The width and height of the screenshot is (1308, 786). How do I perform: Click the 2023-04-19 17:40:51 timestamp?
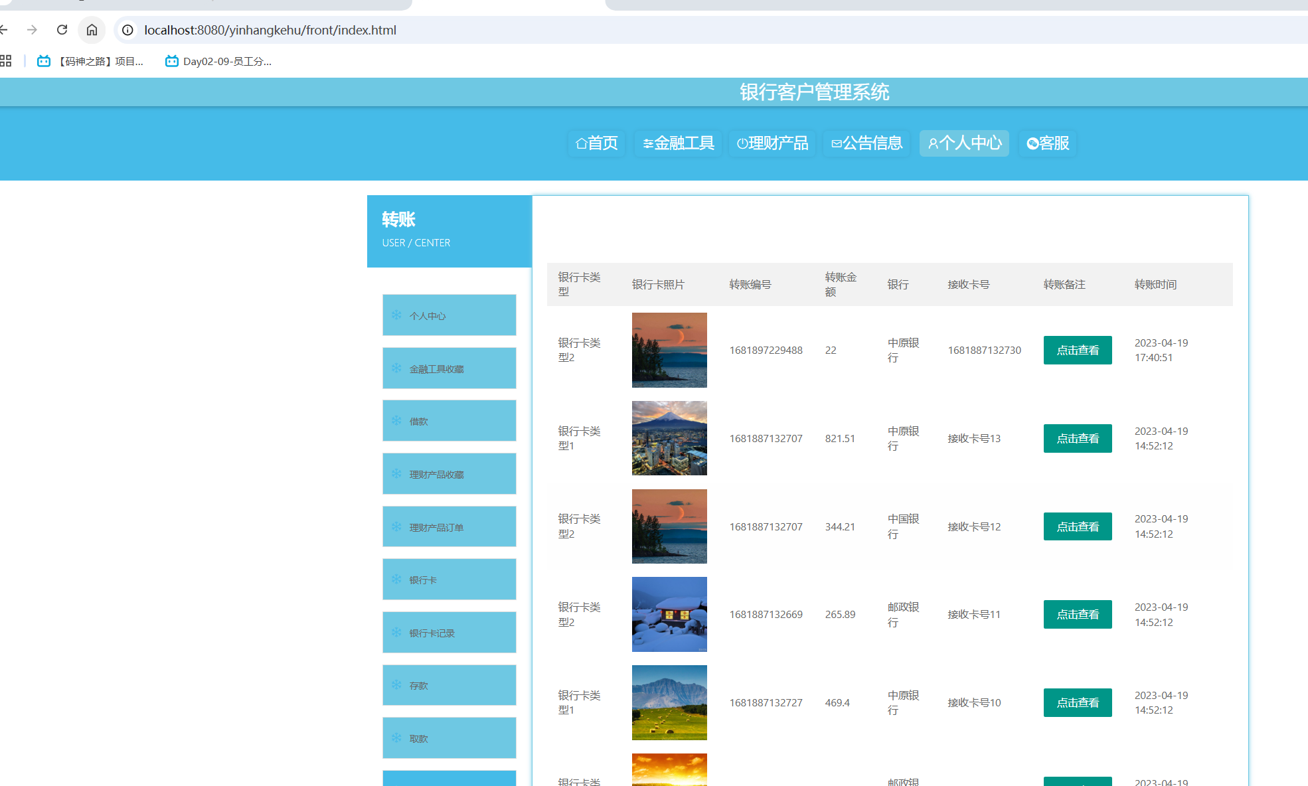[1161, 350]
